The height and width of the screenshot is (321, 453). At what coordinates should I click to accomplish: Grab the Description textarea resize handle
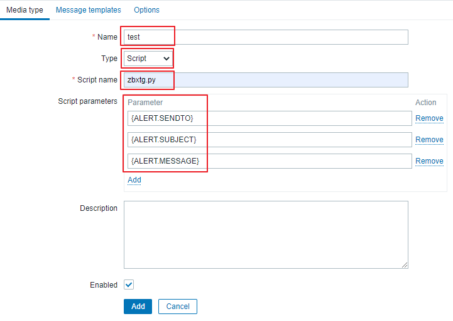(405, 265)
